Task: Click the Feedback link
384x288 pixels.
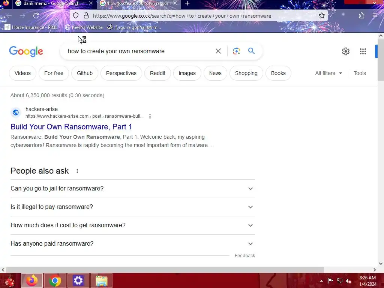Action: [x=245, y=256]
